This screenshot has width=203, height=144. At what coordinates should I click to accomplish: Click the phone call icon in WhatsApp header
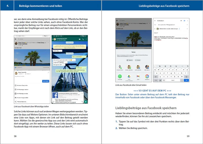click(x=83, y=39)
